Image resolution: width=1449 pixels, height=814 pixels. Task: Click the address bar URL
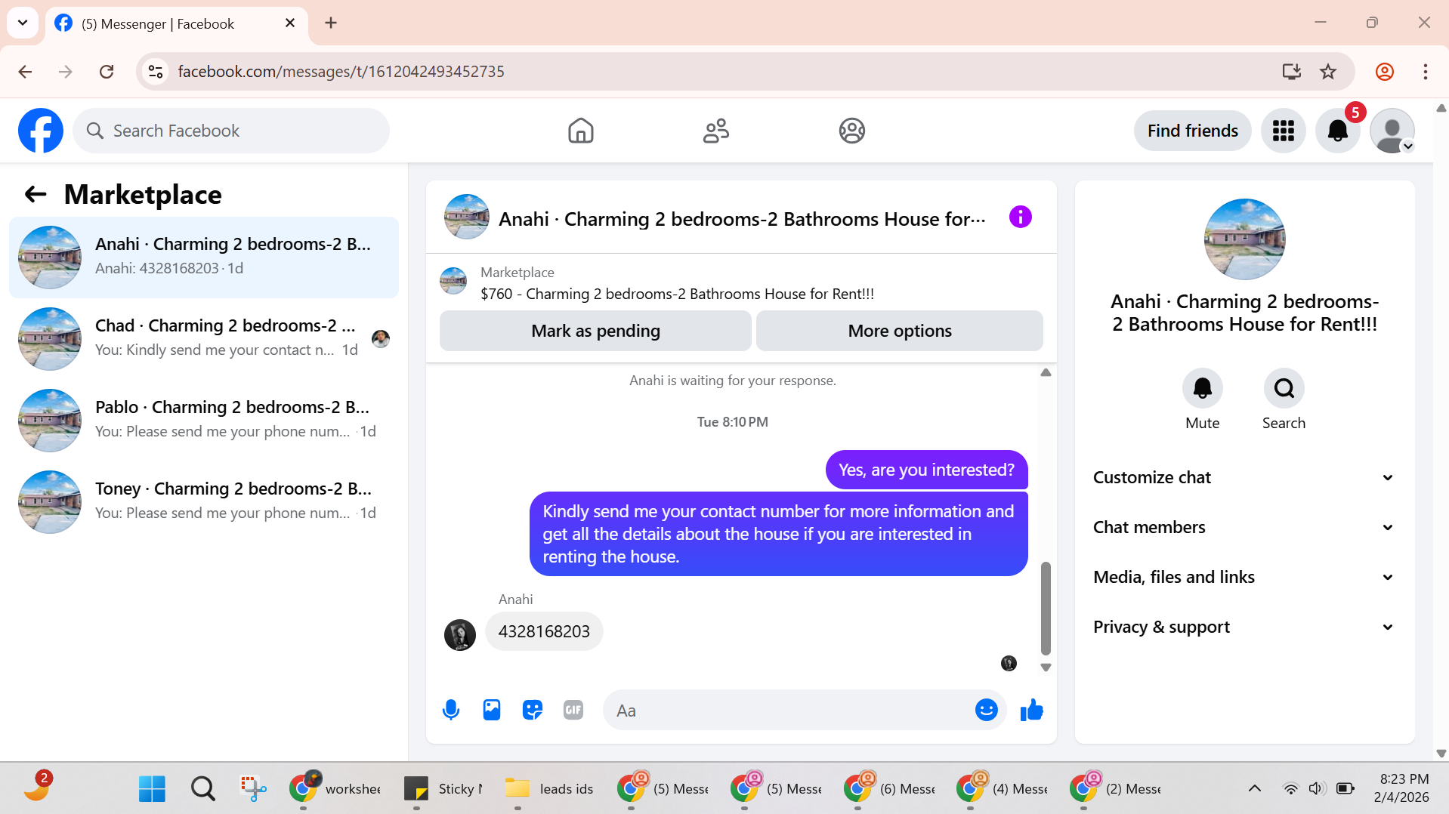(341, 72)
